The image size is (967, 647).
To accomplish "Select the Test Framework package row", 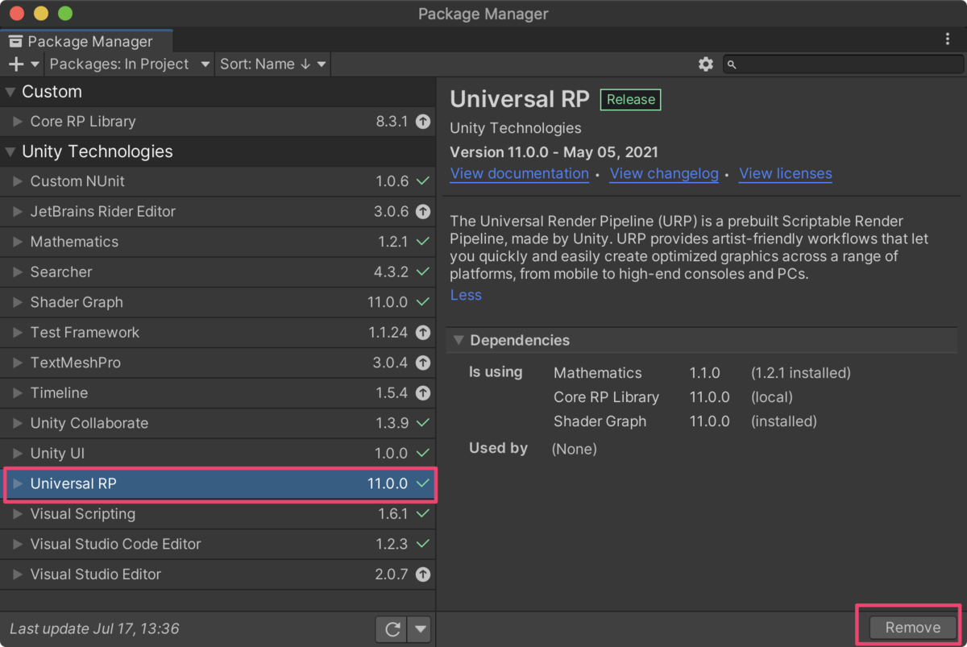I will (x=218, y=333).
